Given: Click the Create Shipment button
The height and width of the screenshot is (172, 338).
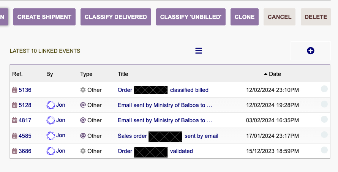Looking at the screenshot, I should tap(44, 17).
